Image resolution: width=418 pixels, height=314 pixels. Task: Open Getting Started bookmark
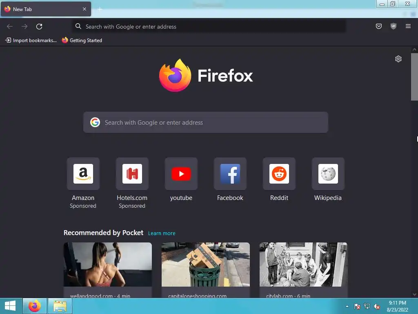tap(82, 40)
